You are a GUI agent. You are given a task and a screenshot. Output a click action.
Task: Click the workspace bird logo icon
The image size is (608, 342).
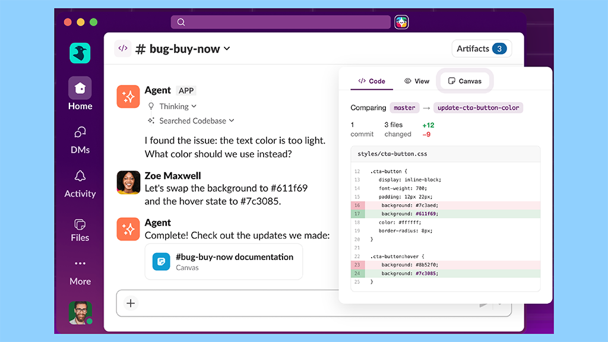(80, 53)
